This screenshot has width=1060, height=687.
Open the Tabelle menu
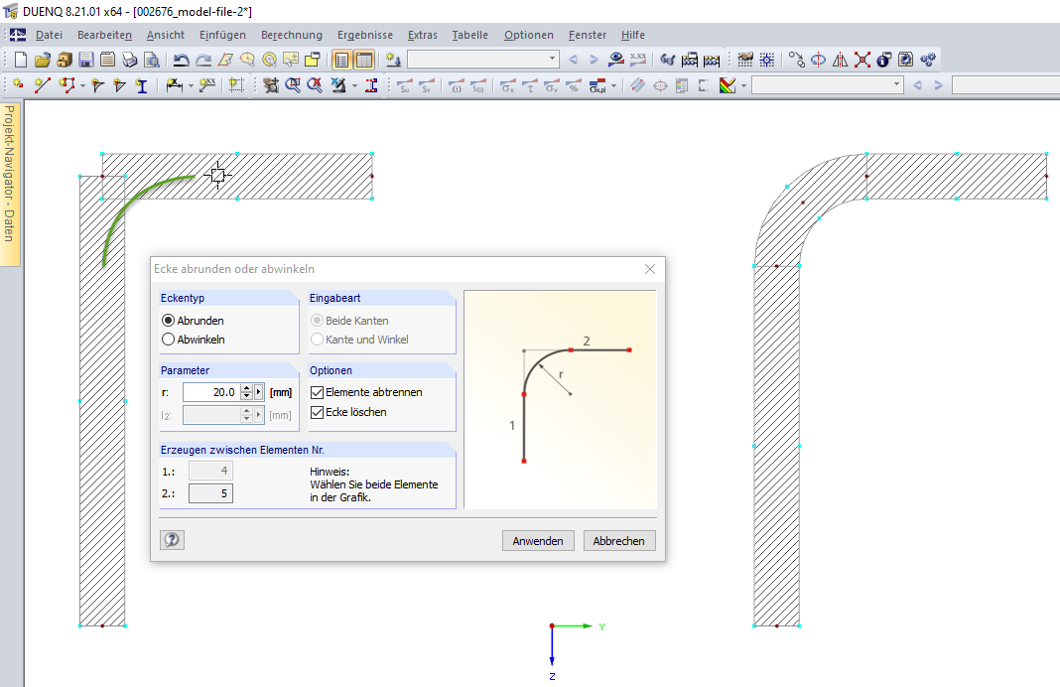click(469, 35)
